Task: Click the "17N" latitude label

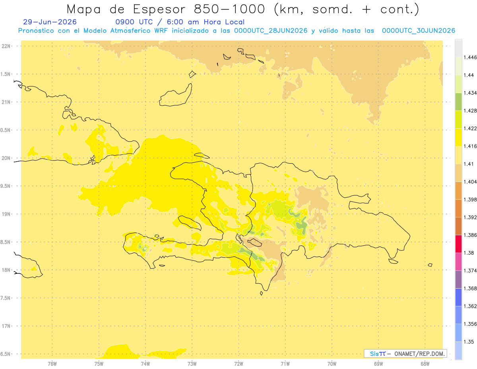Action: click(6, 326)
